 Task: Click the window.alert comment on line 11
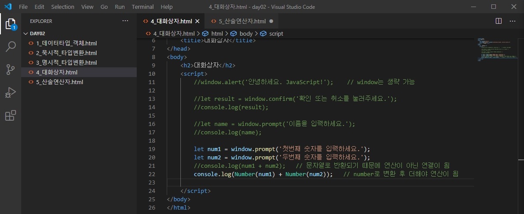pos(263,82)
